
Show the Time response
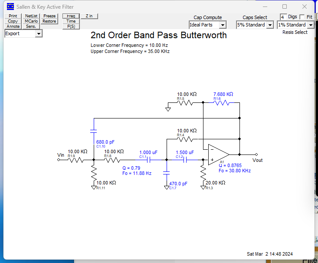[71, 21]
